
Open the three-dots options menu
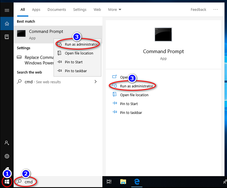click(x=215, y=10)
